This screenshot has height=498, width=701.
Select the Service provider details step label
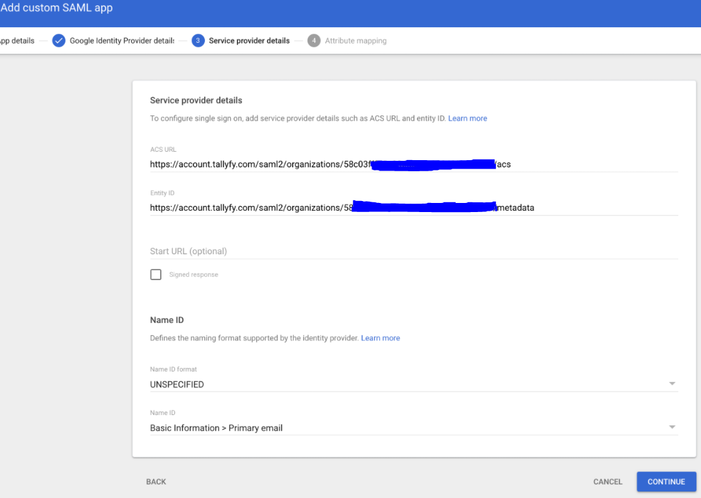[249, 40]
